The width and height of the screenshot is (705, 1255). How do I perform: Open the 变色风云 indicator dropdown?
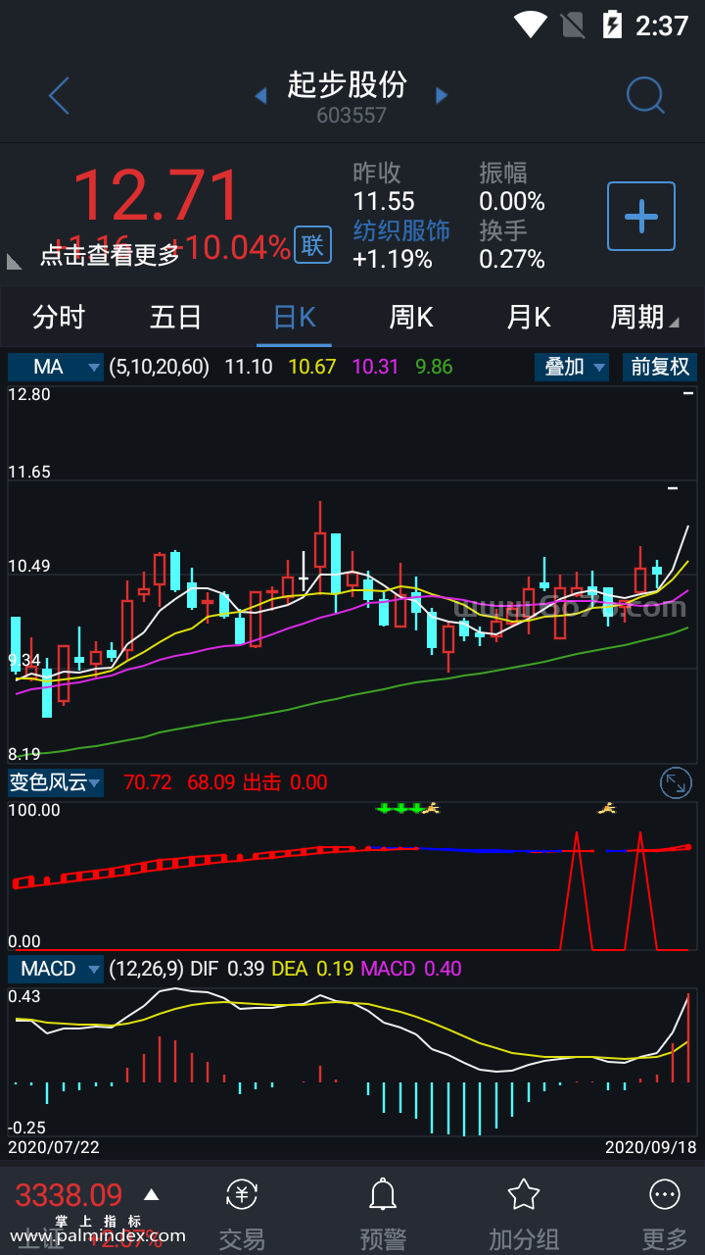(x=56, y=782)
